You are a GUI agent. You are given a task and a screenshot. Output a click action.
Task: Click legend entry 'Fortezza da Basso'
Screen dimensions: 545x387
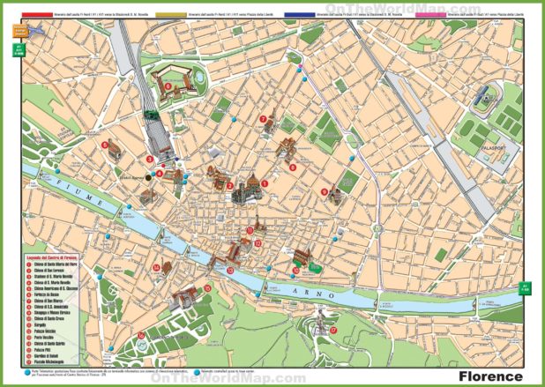[47, 294]
